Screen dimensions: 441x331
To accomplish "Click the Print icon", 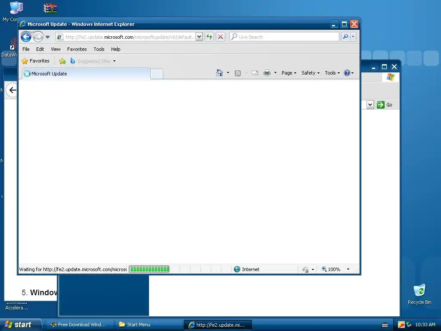I will 267,73.
